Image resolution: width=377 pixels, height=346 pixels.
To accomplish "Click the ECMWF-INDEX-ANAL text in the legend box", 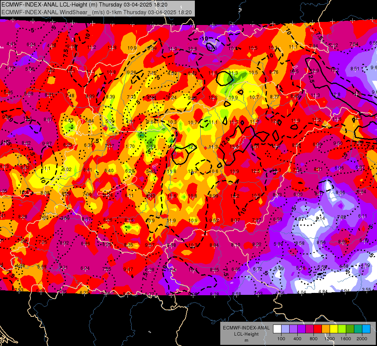I will [x=246, y=328].
